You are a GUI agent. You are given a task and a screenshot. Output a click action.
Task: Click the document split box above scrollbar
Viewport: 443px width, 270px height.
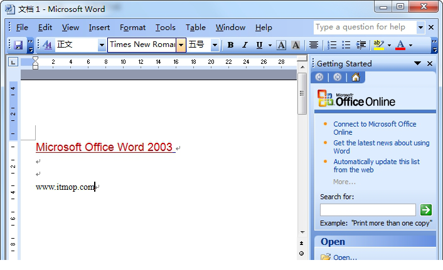point(302,58)
